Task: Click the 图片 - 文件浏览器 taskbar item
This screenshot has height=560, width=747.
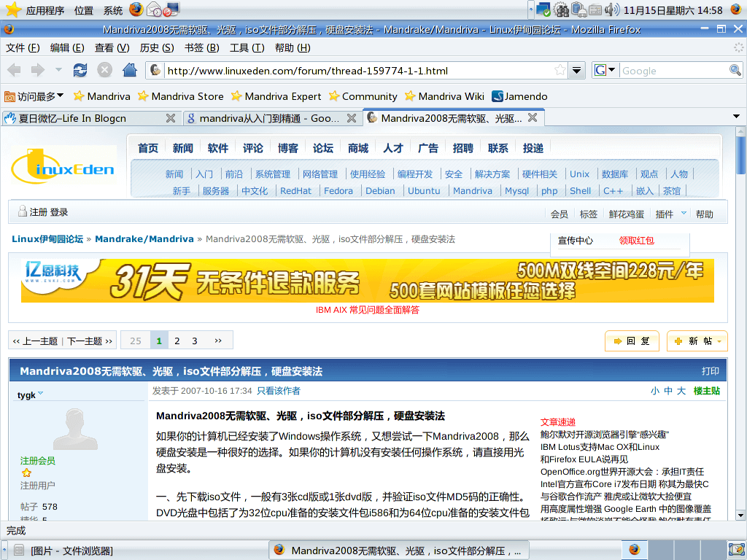Action: coord(71,551)
